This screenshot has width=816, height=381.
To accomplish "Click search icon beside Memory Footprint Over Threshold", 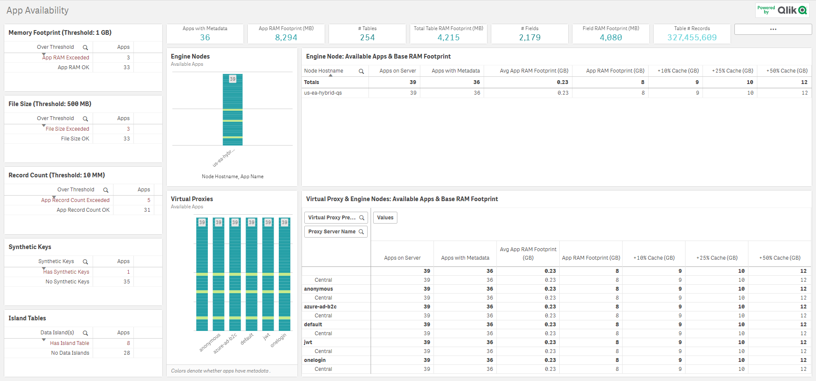I will 85,48.
